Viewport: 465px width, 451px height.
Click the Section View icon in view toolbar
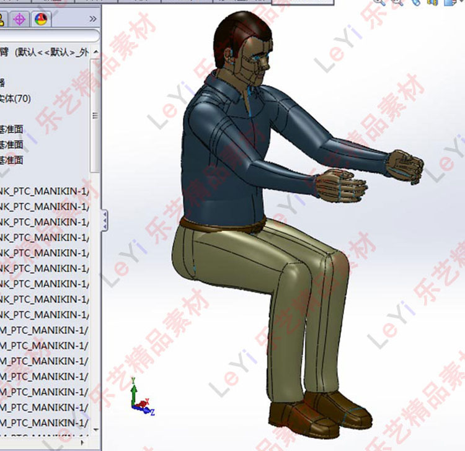pos(432,2)
